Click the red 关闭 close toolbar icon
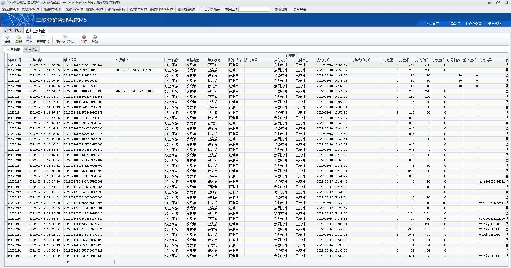Viewport: 511px width, 268px height. pos(84,39)
